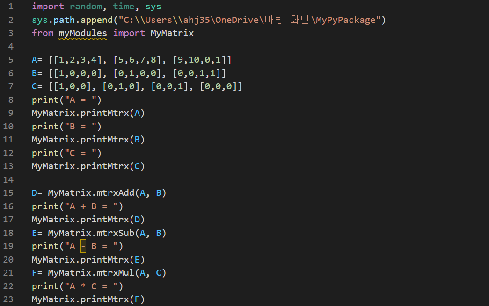Click the 'random' module name on line 1
The width and height of the screenshot is (489, 306).
click(x=86, y=7)
